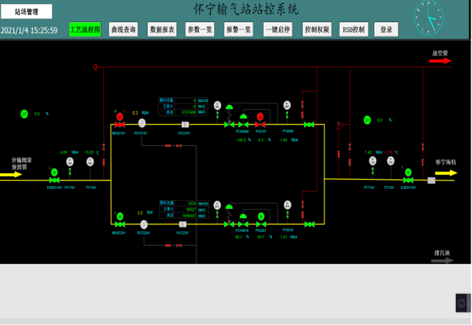Screen dimensions: 472x325
Task: Open the 曲线查询 curve query page
Action: pos(124,29)
